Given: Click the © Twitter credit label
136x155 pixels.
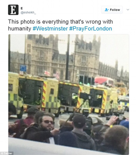Looking at the screenshot, I should tap(6, 153).
